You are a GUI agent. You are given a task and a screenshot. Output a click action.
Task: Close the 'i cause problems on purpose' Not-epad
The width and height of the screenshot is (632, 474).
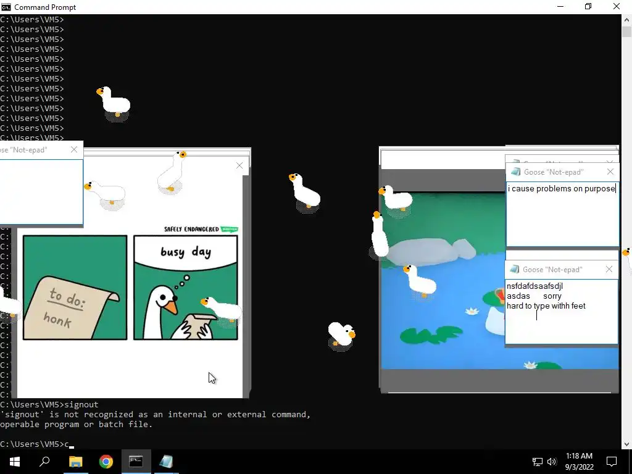click(x=610, y=172)
